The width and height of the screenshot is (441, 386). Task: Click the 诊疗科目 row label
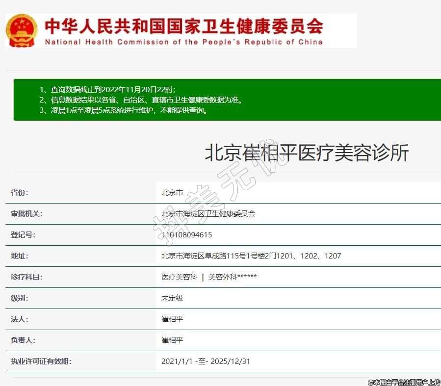[x=26, y=277]
